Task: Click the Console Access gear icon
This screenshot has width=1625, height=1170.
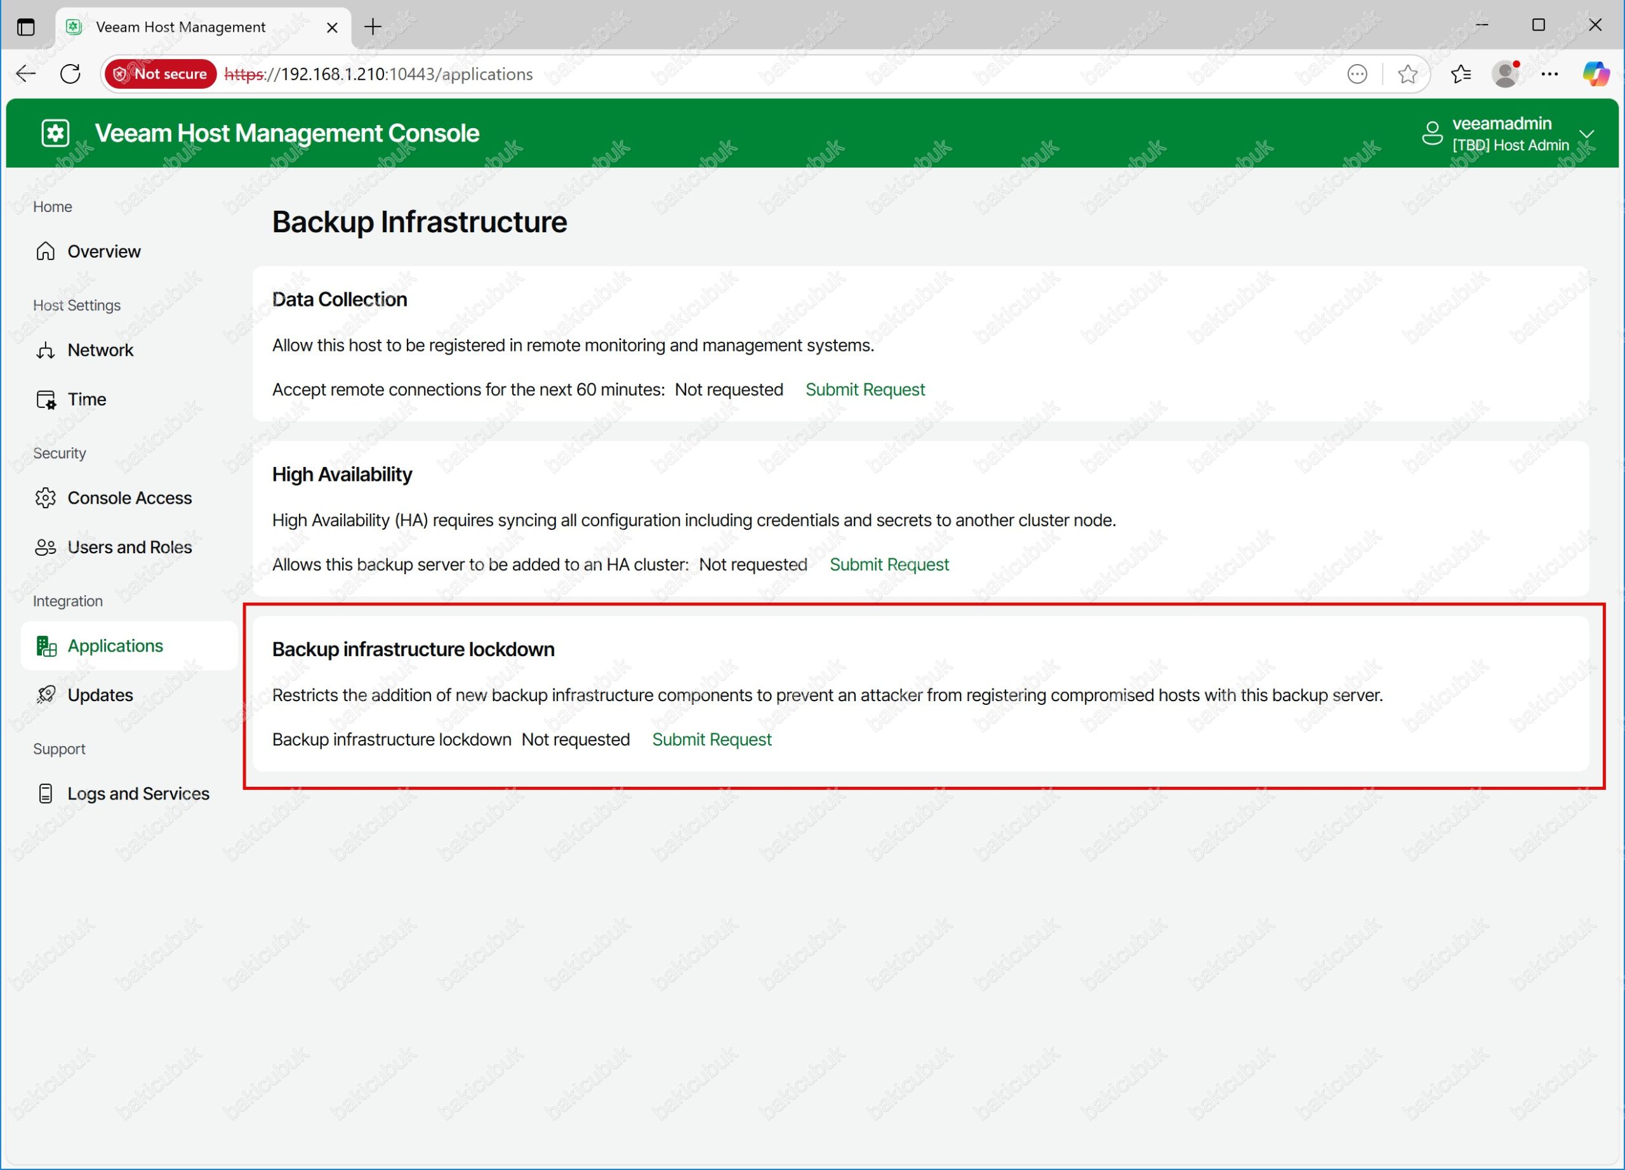Action: (x=46, y=497)
